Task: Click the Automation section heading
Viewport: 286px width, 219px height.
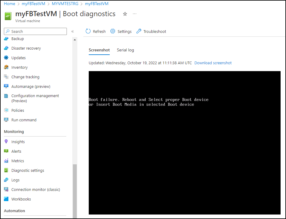Action: click(x=14, y=211)
